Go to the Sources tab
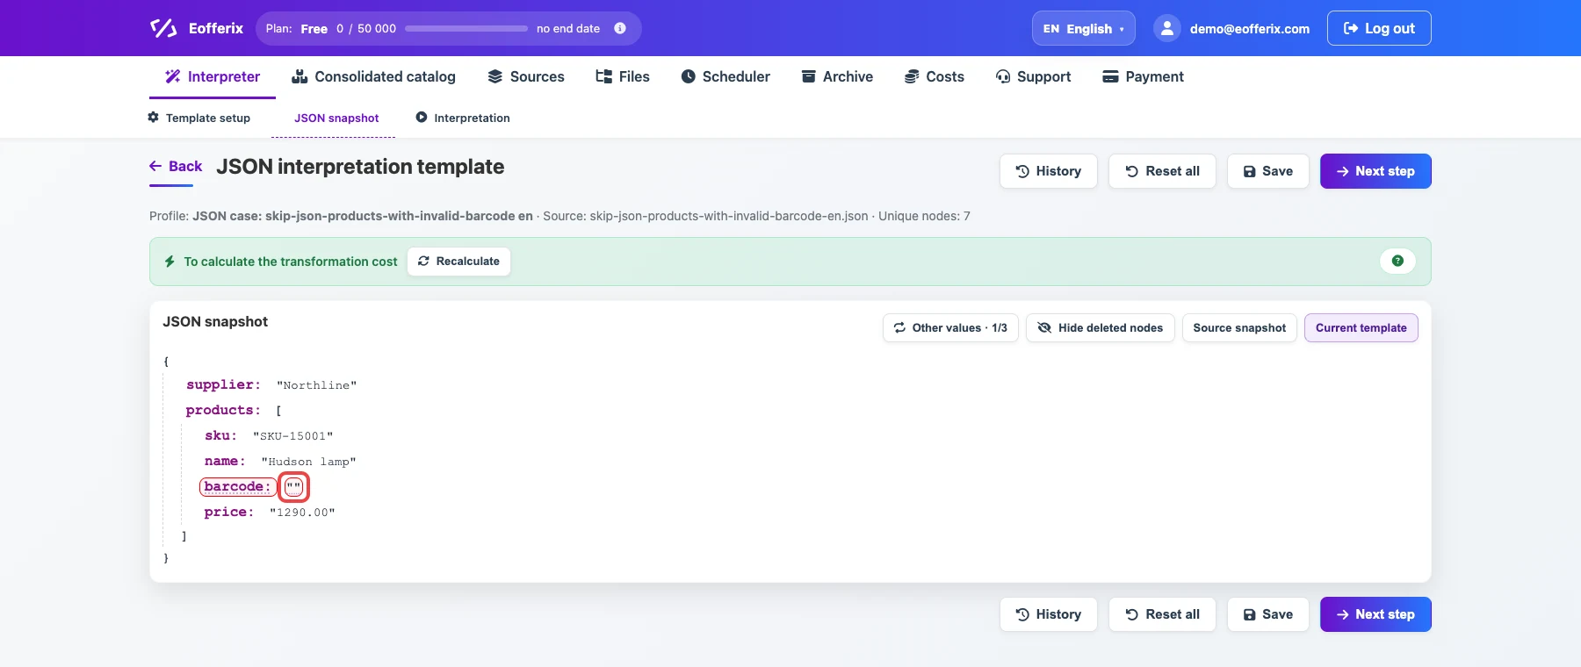The height and width of the screenshot is (667, 1581). point(526,76)
